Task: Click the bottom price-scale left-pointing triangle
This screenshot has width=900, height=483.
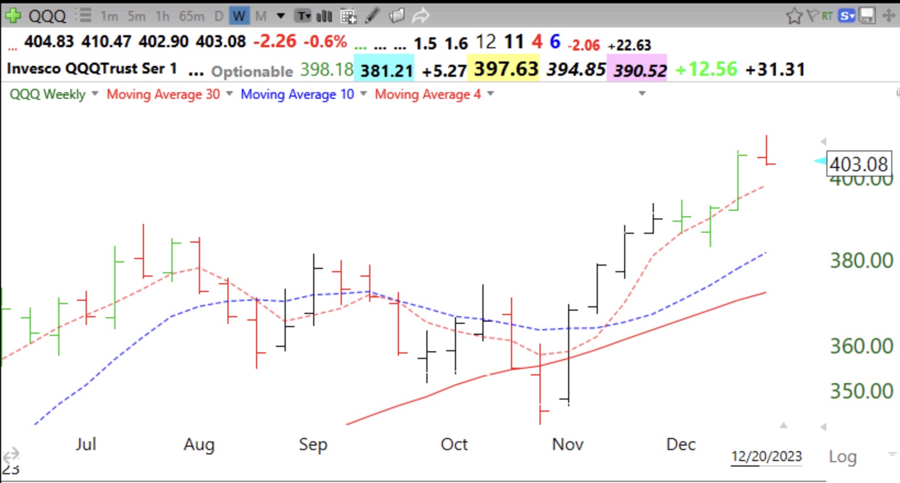Action: [823, 426]
